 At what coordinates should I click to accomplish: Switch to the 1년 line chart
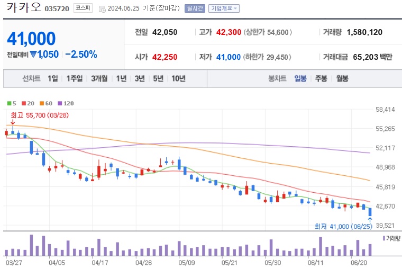click(x=121, y=78)
